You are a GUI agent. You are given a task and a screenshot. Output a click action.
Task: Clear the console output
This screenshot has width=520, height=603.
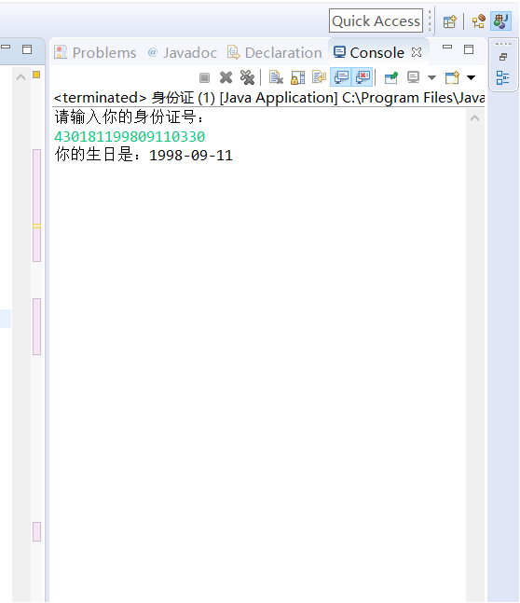(276, 77)
